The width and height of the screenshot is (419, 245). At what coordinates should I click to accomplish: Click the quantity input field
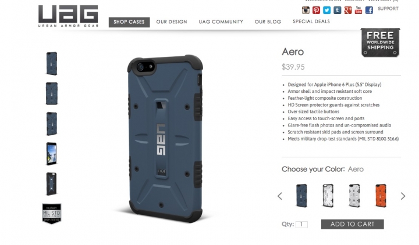[x=301, y=225]
